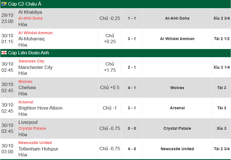Click Swansea City team link
Image resolution: width=231 pixels, height=160 pixels.
click(x=31, y=61)
